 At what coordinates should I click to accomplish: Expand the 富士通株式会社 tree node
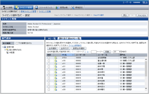click(x=5, y=50)
